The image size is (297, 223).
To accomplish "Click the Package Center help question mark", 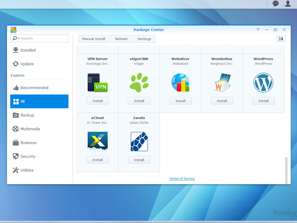I will click(x=258, y=30).
